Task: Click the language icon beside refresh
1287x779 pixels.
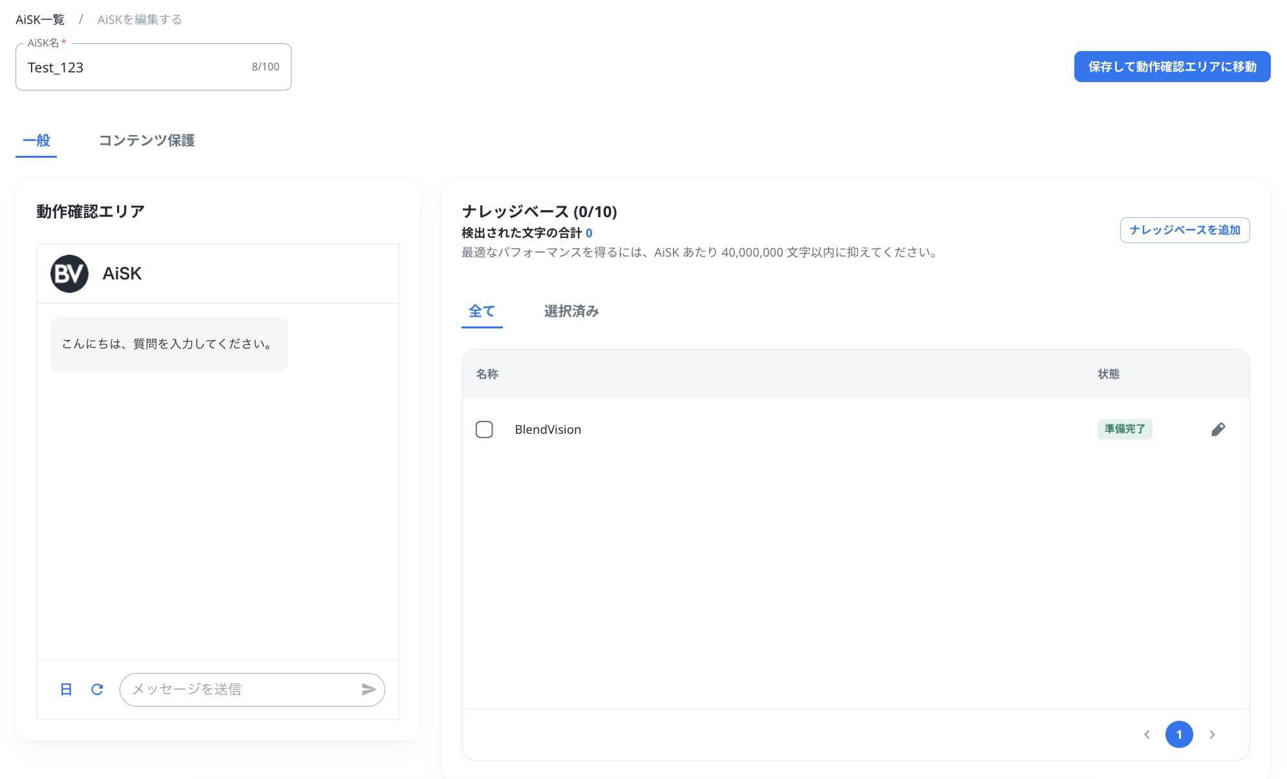Action: coord(66,689)
